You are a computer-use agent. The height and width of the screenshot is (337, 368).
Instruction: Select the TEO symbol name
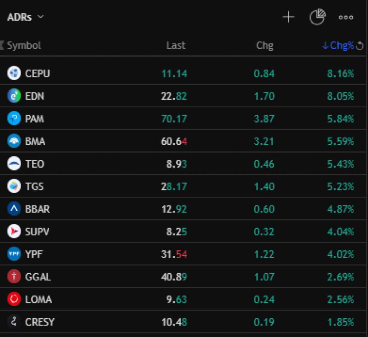35,164
